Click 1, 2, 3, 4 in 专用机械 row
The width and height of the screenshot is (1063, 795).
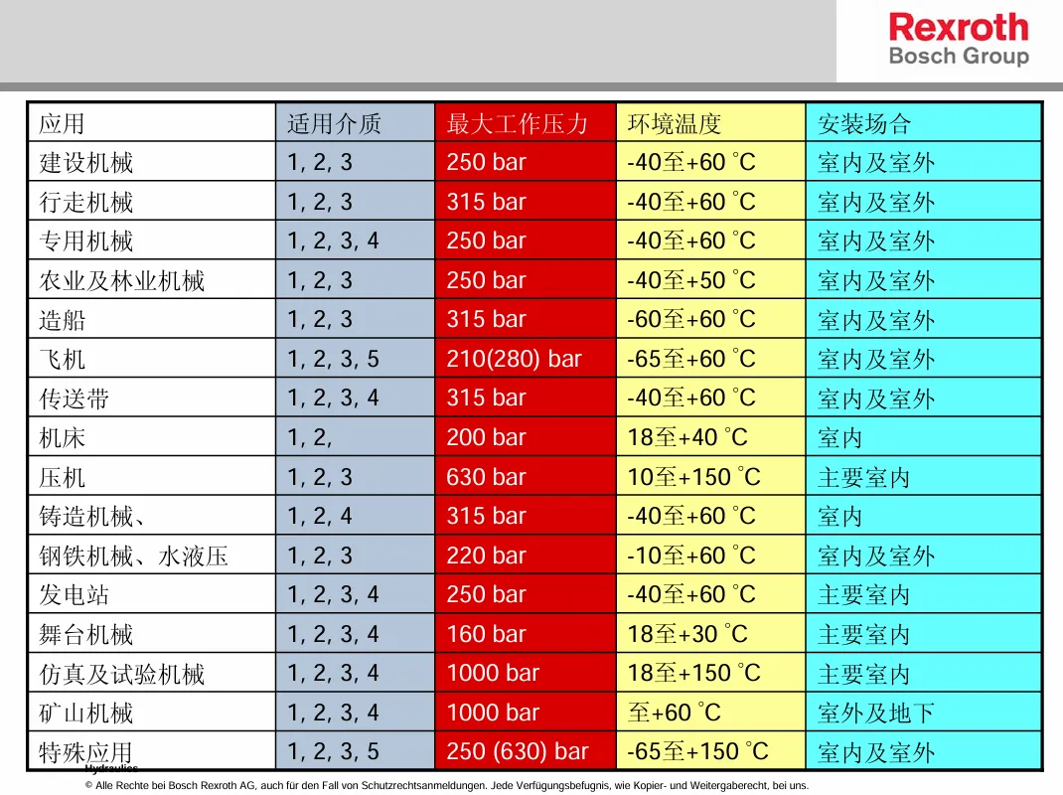333,240
